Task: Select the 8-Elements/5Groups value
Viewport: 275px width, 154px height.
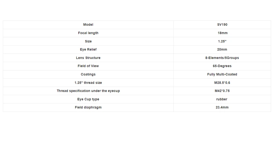Action: [x=222, y=58]
